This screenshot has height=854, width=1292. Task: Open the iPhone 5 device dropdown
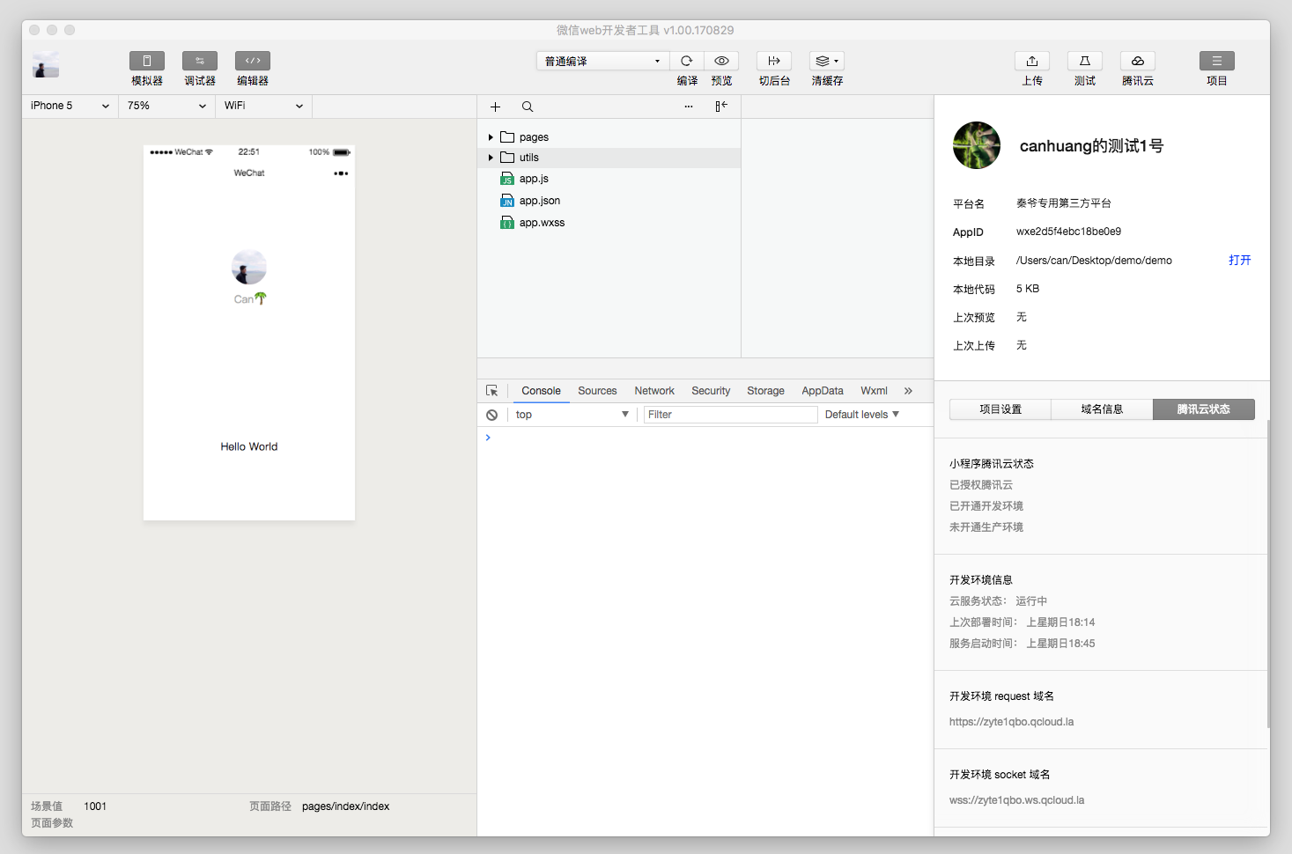pos(70,106)
